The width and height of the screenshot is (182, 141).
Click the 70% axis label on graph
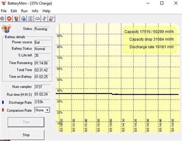pyautogui.click(x=60, y=58)
